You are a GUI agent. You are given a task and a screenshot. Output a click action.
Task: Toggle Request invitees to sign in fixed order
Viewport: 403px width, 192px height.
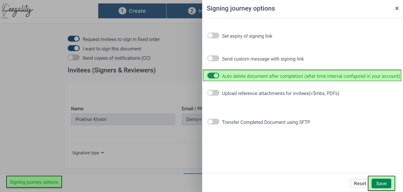click(74, 39)
